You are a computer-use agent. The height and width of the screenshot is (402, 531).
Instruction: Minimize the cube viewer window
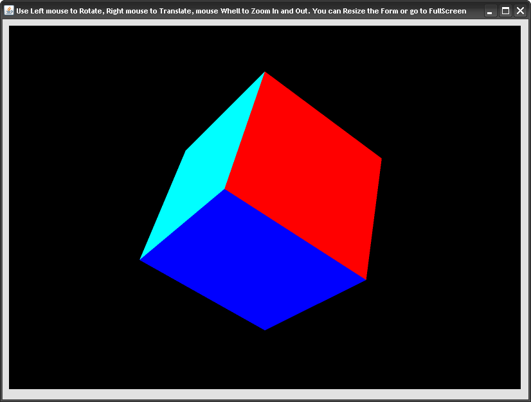click(490, 11)
